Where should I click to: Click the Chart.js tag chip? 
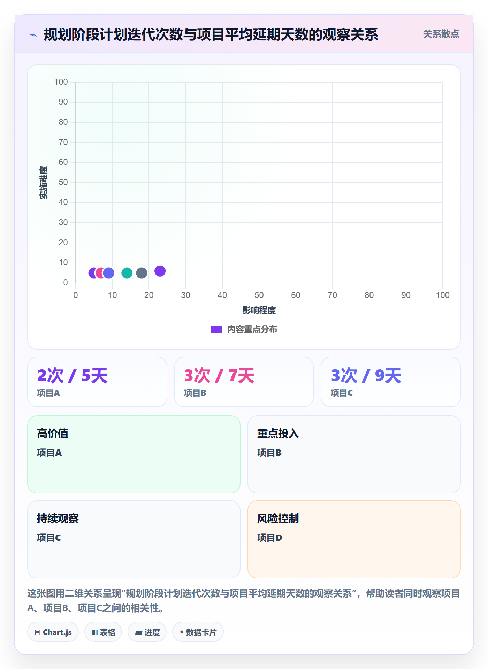[53, 632]
